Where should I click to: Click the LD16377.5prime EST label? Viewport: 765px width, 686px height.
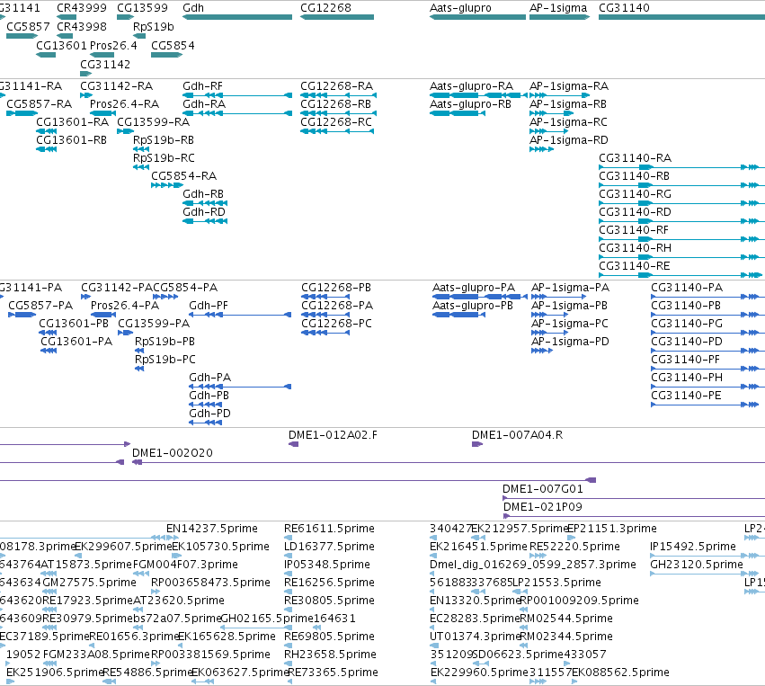tap(329, 547)
